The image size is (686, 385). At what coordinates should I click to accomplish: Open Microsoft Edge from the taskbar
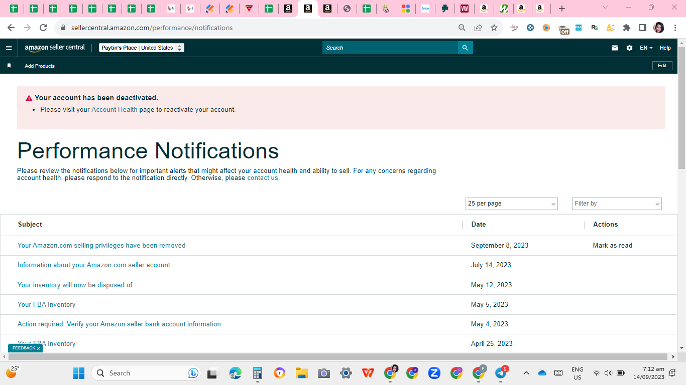coord(236,373)
